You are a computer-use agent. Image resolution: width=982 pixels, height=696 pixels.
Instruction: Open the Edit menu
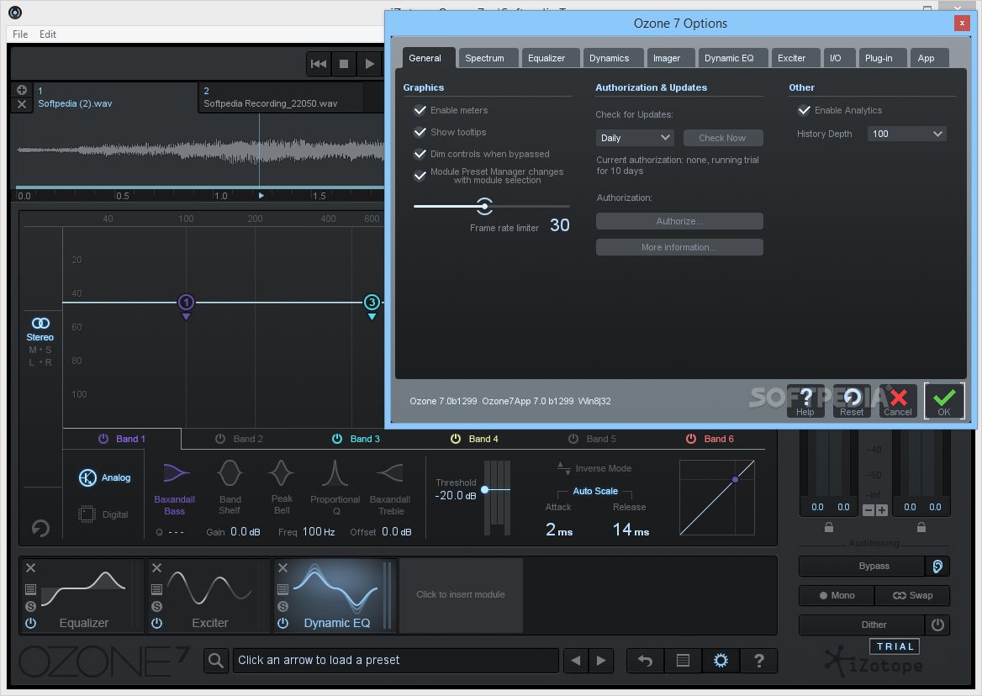[x=48, y=34]
